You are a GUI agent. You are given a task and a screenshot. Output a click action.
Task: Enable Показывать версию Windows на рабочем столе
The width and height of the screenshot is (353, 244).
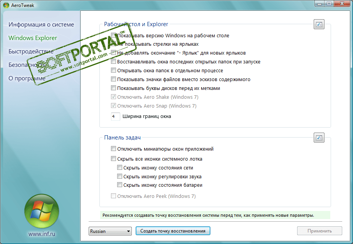(113, 35)
